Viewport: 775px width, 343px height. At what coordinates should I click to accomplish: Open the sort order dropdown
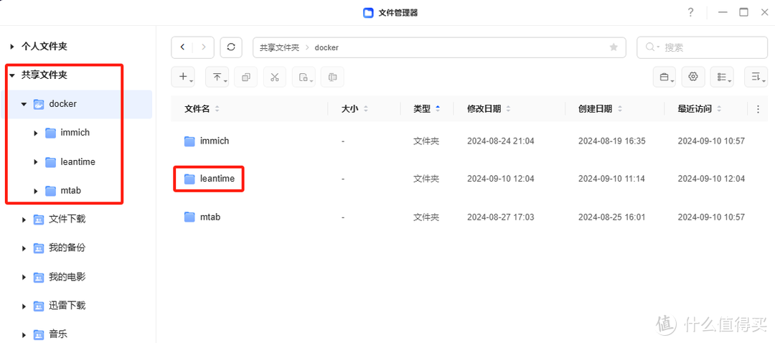pos(756,77)
